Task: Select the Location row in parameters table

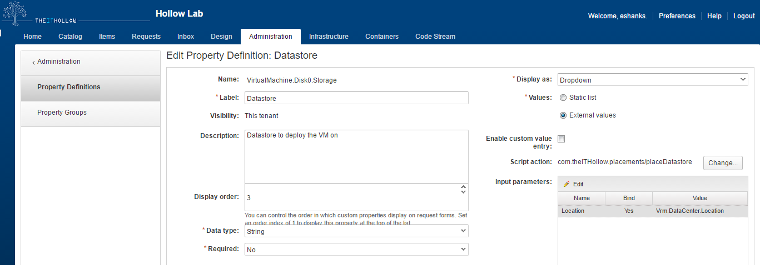Action: [653, 211]
